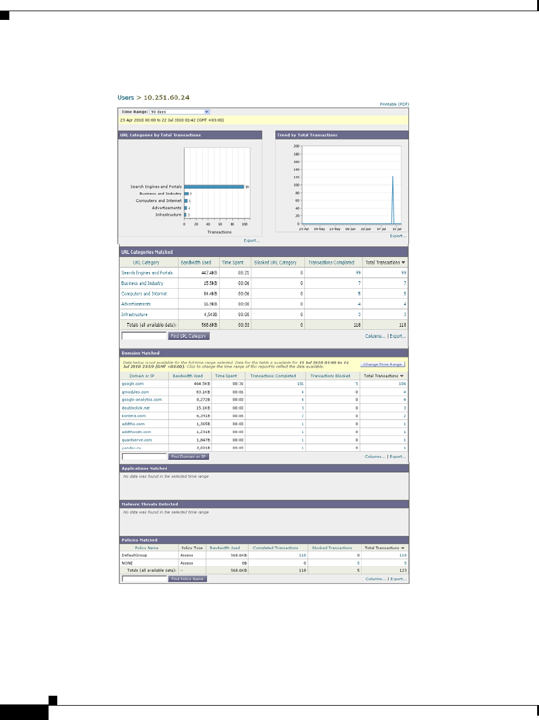Screen dimensions: 539x720
Task: Open the Time Range dropdown showing 90 days
Action: tap(179, 111)
